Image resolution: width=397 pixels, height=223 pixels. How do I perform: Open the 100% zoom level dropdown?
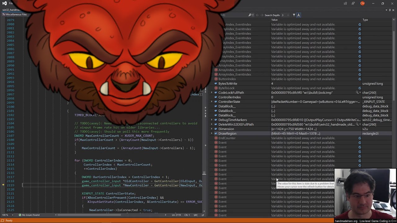click(7, 215)
